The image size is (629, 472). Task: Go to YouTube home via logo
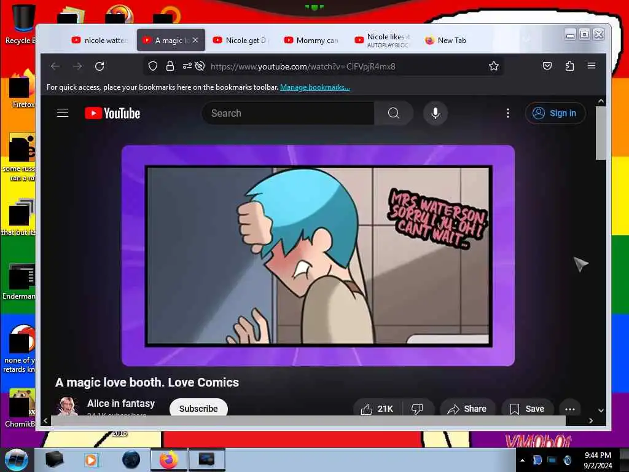112,113
